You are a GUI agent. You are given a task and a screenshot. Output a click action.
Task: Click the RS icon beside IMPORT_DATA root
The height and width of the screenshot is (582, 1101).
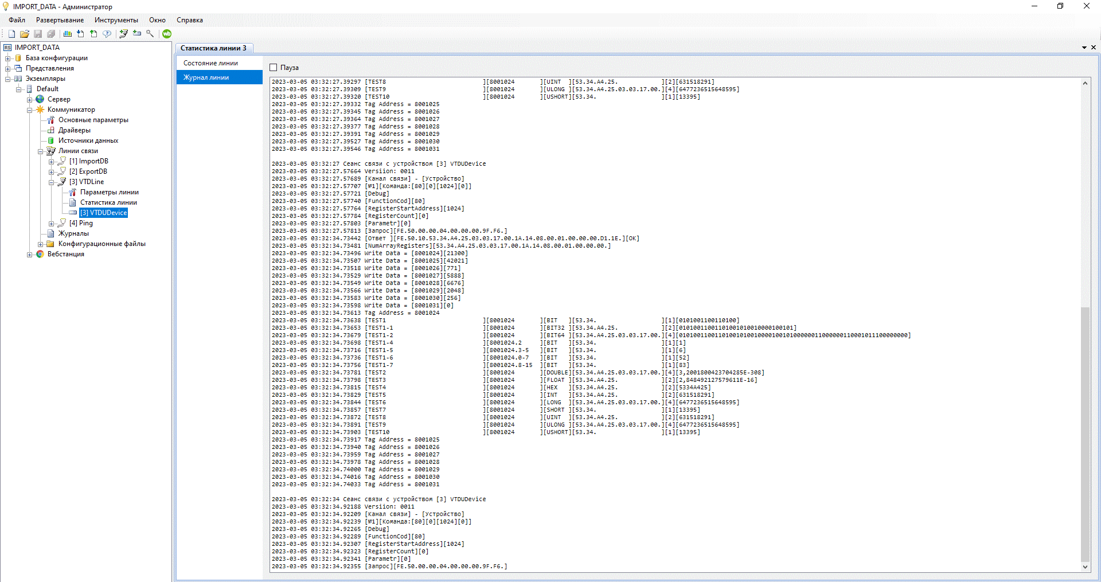(x=7, y=48)
